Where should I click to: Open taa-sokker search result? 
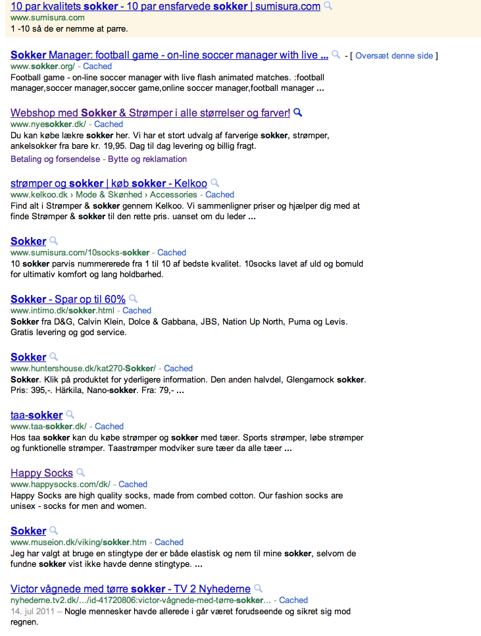(x=36, y=415)
